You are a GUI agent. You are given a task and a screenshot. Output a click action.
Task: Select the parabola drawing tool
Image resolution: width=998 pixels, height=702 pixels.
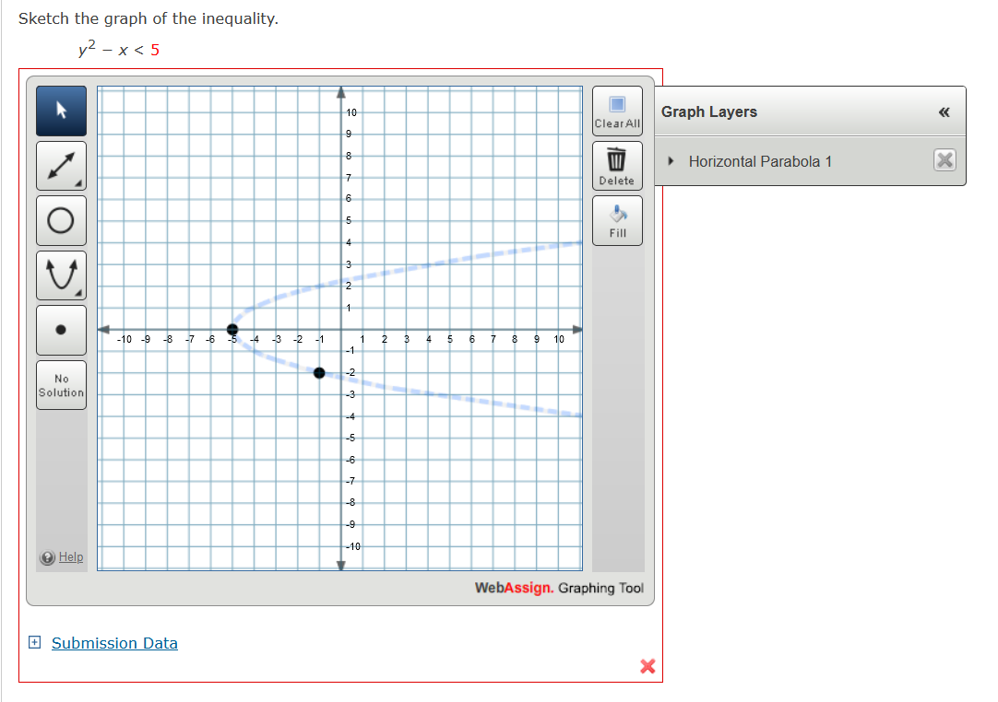(60, 275)
